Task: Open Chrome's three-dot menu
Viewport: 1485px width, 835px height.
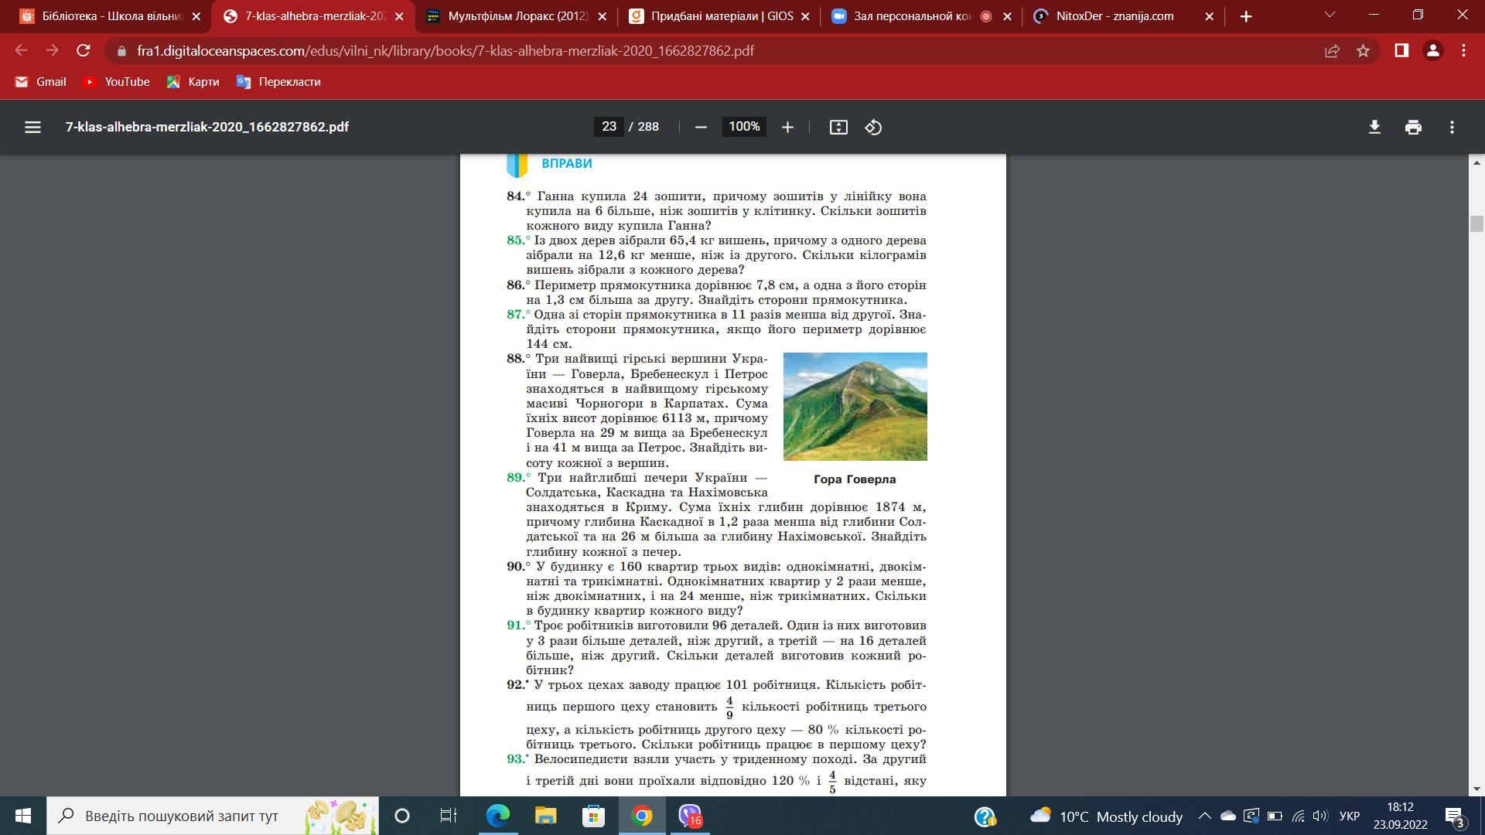Action: (1463, 51)
